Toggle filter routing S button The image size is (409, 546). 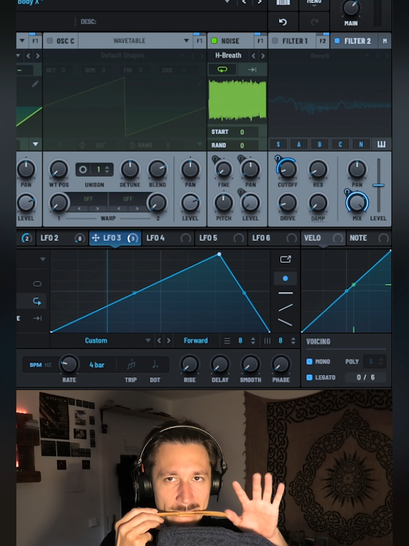pos(278,144)
